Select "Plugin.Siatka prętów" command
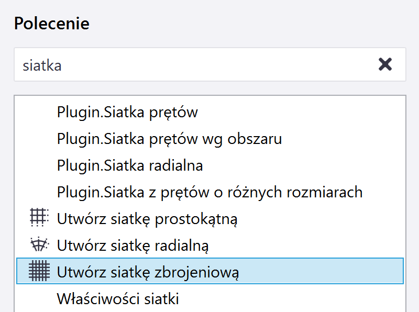Viewport: 419px width, 312px height. pyautogui.click(x=127, y=112)
